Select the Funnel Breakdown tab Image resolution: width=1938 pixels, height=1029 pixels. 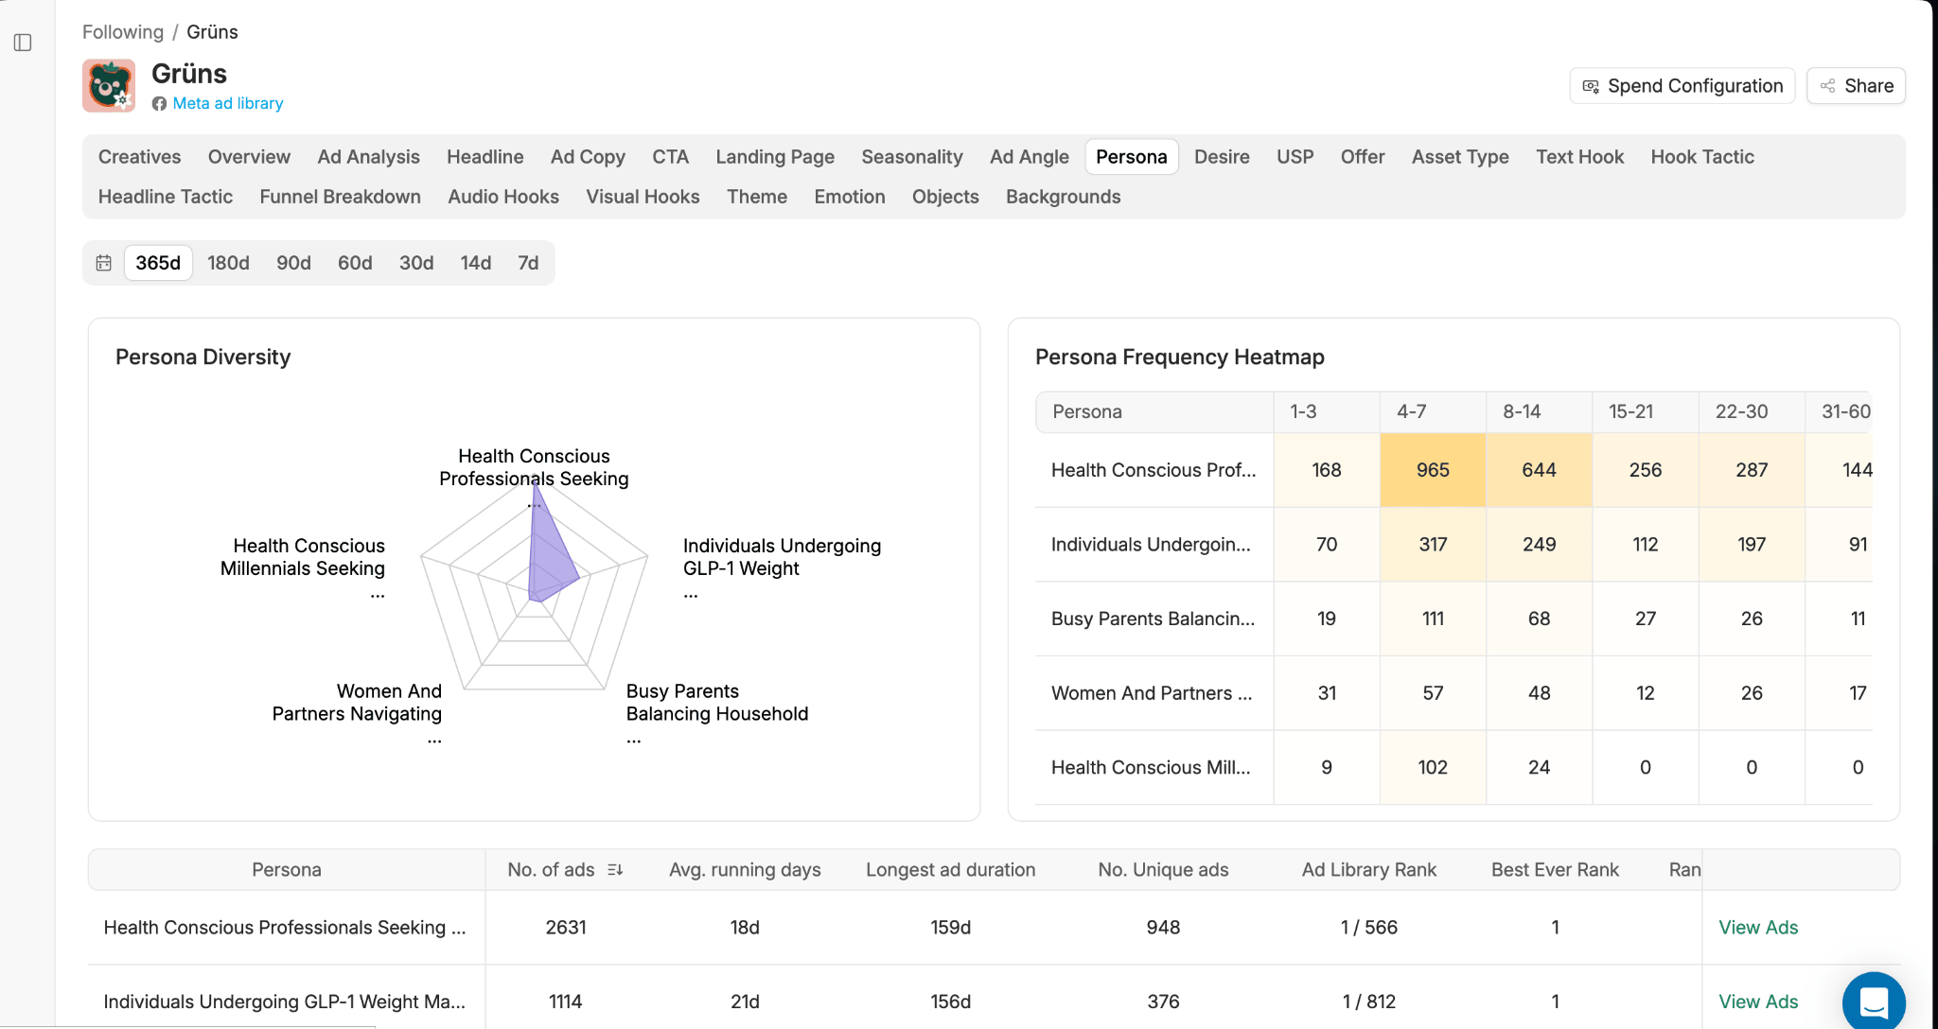click(x=341, y=197)
